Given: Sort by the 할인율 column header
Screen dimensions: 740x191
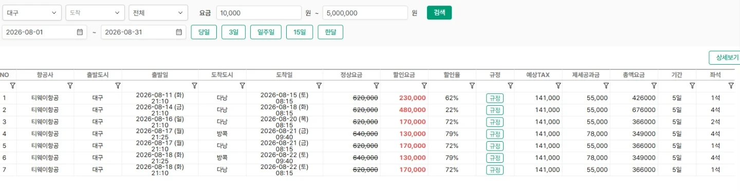Looking at the screenshot, I should click(452, 75).
